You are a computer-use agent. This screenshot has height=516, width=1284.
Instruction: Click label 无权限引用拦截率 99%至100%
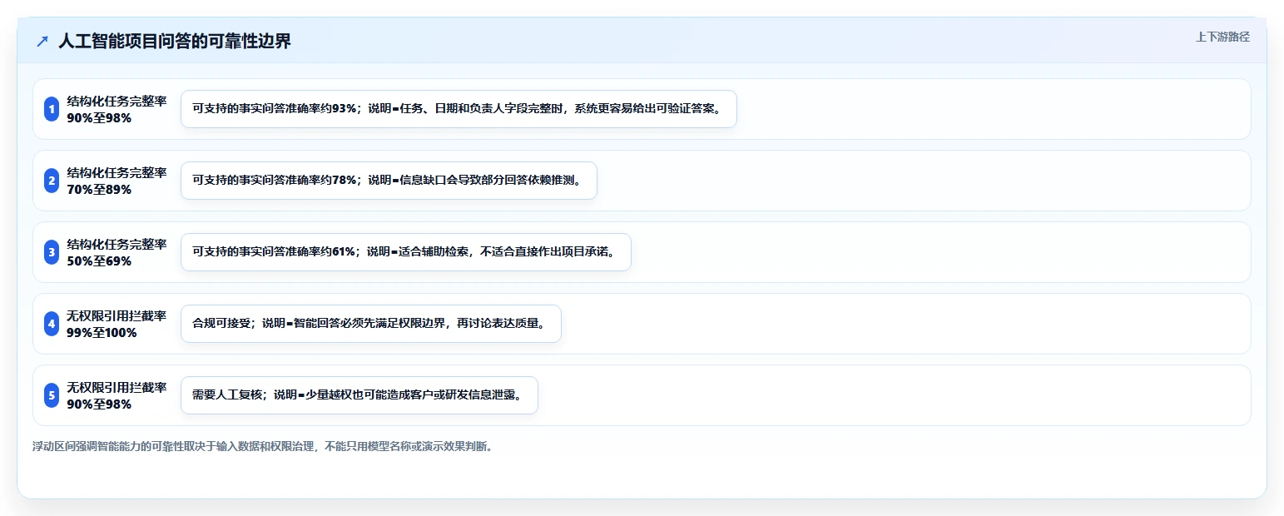(x=117, y=324)
